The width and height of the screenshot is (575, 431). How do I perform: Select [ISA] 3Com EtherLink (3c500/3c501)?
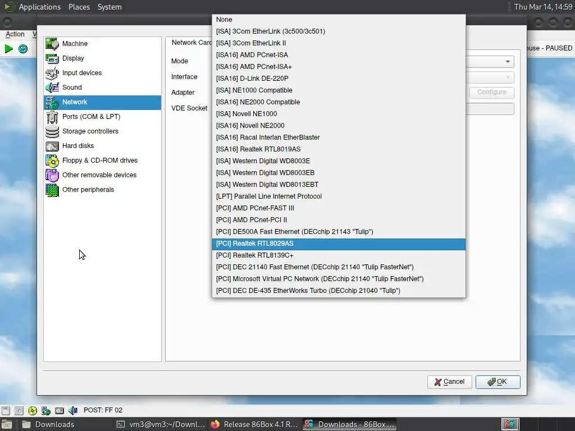point(339,31)
